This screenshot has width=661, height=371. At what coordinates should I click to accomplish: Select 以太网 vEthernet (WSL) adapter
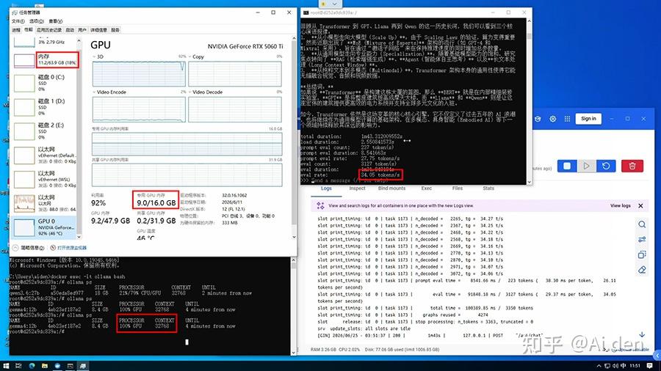(x=44, y=179)
